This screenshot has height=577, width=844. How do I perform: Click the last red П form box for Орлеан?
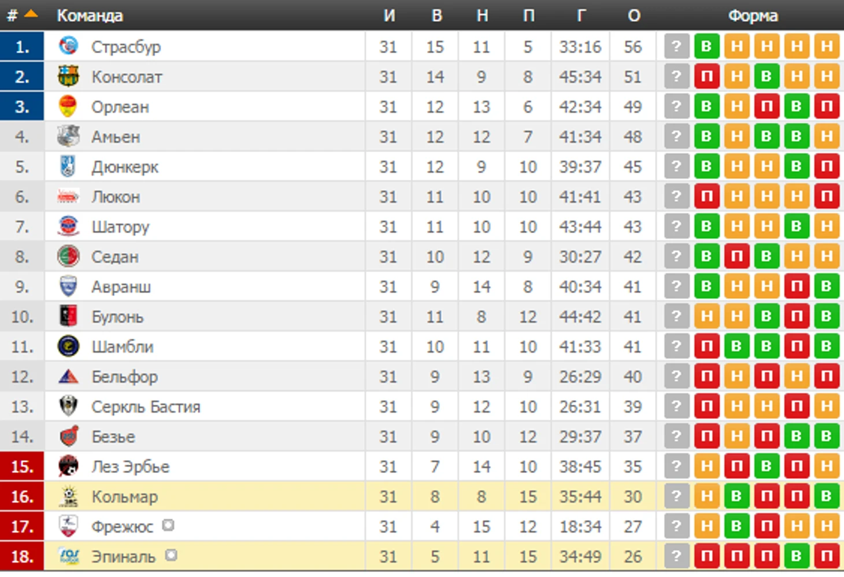(x=827, y=106)
